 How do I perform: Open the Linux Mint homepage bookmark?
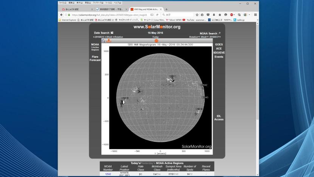coord(153,20)
